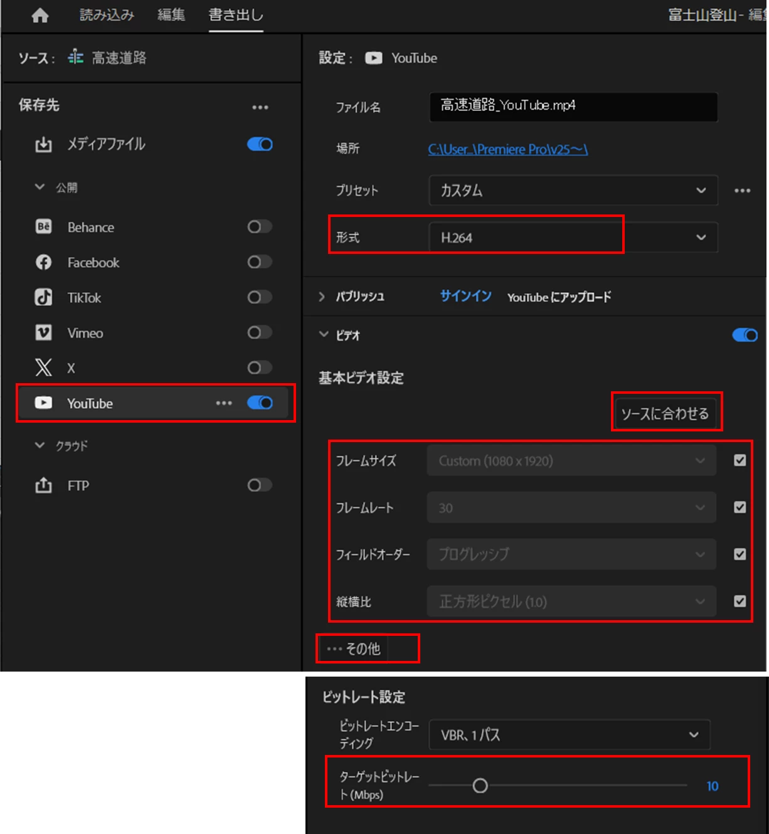Image resolution: width=769 pixels, height=834 pixels.
Task: Switch to 読み込み tab
Action: pyautogui.click(x=107, y=15)
